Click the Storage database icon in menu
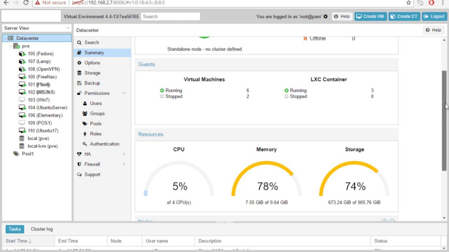Image resolution: width=449 pixels, height=252 pixels. 79,73
